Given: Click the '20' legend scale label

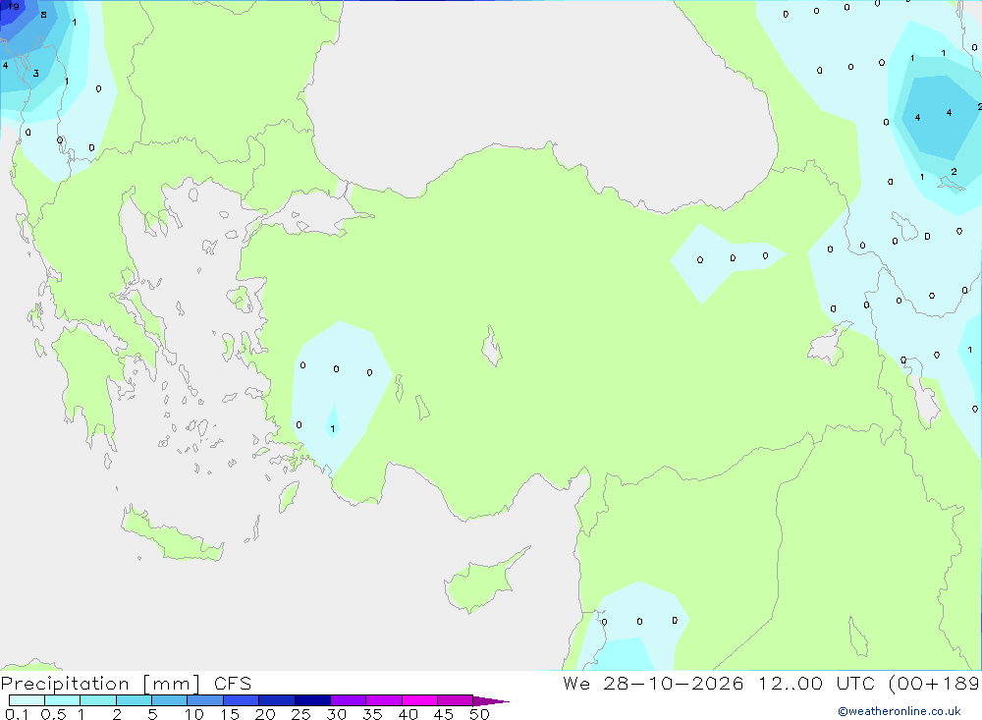Looking at the screenshot, I should coord(265,714).
